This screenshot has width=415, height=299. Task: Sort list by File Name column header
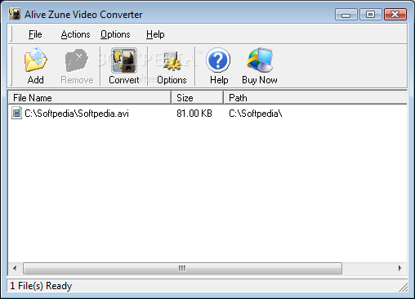click(x=90, y=98)
